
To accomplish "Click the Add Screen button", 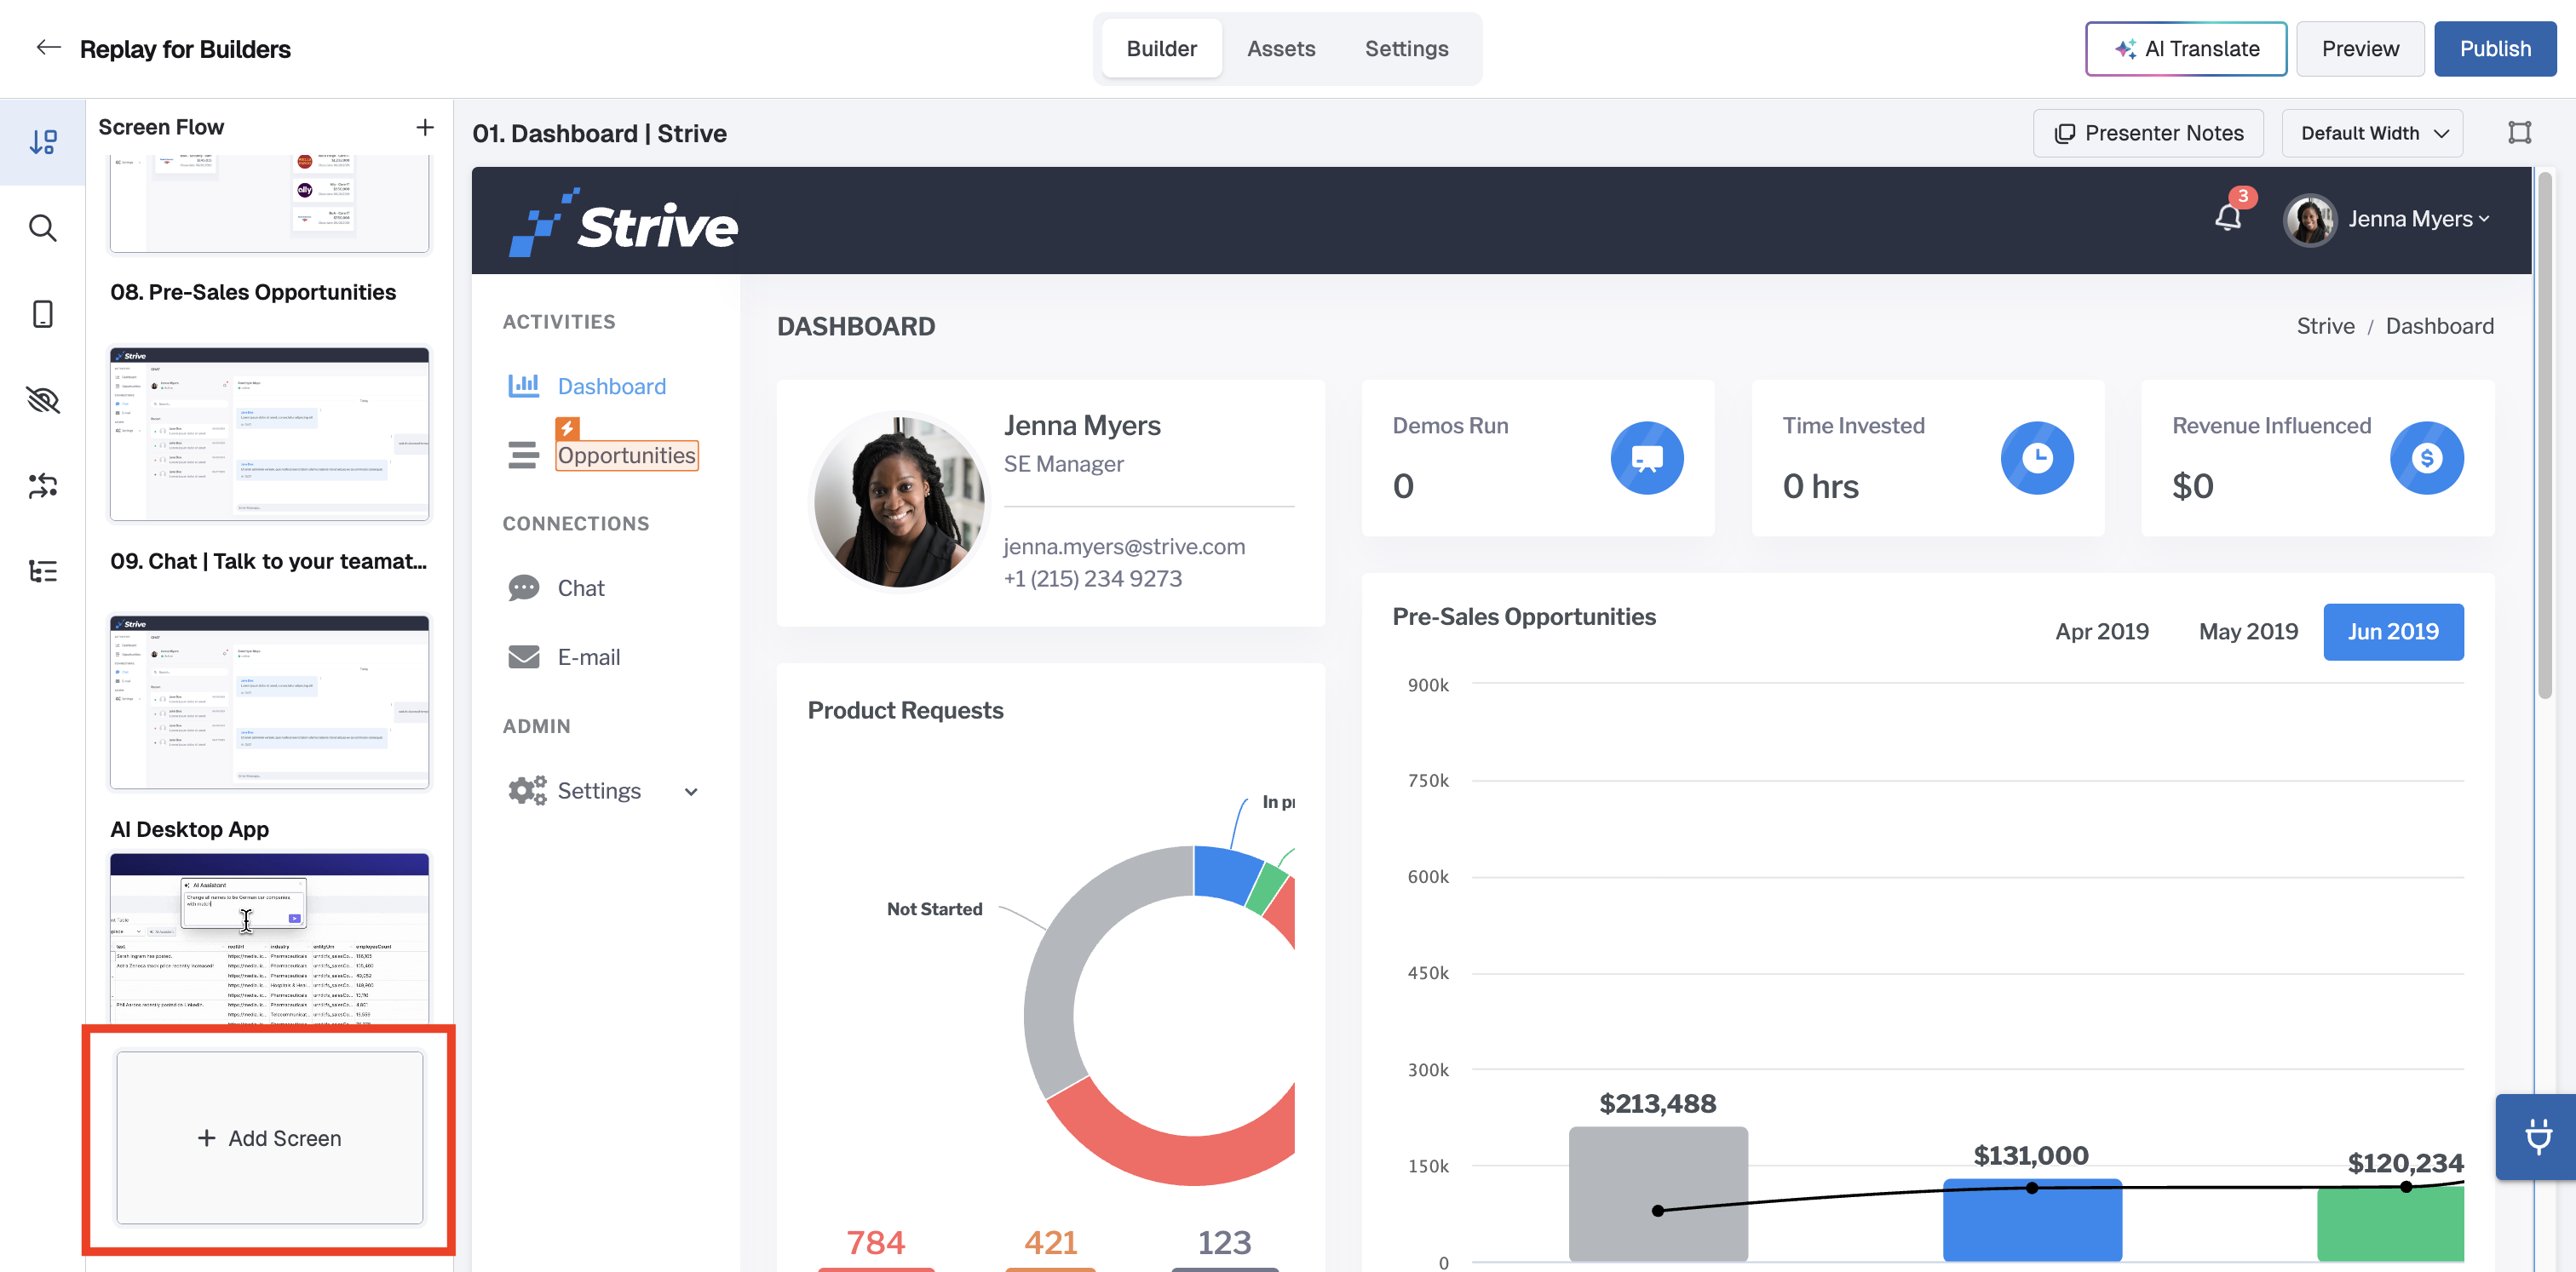I will coord(270,1138).
